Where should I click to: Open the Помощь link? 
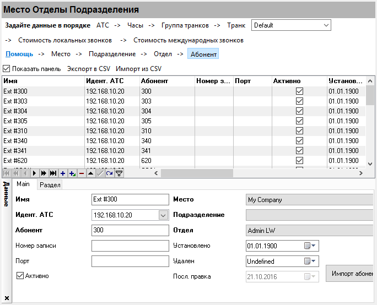pyautogui.click(x=19, y=54)
